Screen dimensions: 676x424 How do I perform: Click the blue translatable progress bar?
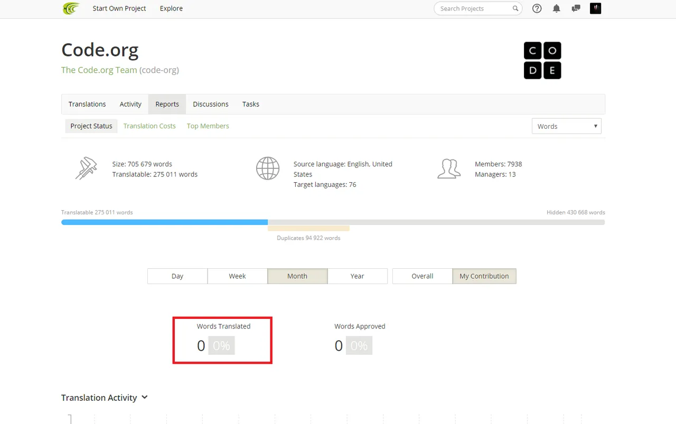point(164,222)
